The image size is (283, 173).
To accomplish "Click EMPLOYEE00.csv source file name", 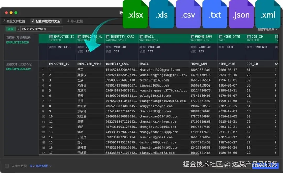I will point(18,69).
